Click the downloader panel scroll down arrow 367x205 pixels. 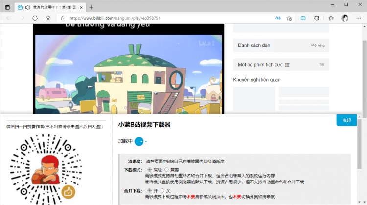[360, 202]
